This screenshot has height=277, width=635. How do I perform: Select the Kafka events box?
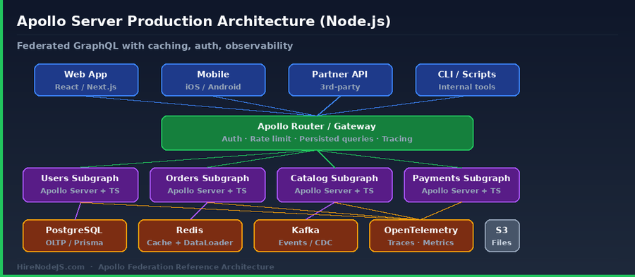(x=306, y=235)
